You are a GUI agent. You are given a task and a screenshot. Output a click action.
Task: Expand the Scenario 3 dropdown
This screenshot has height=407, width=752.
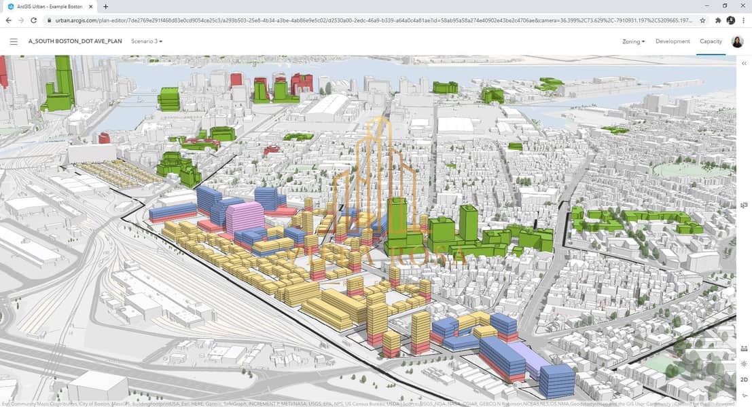pyautogui.click(x=147, y=41)
